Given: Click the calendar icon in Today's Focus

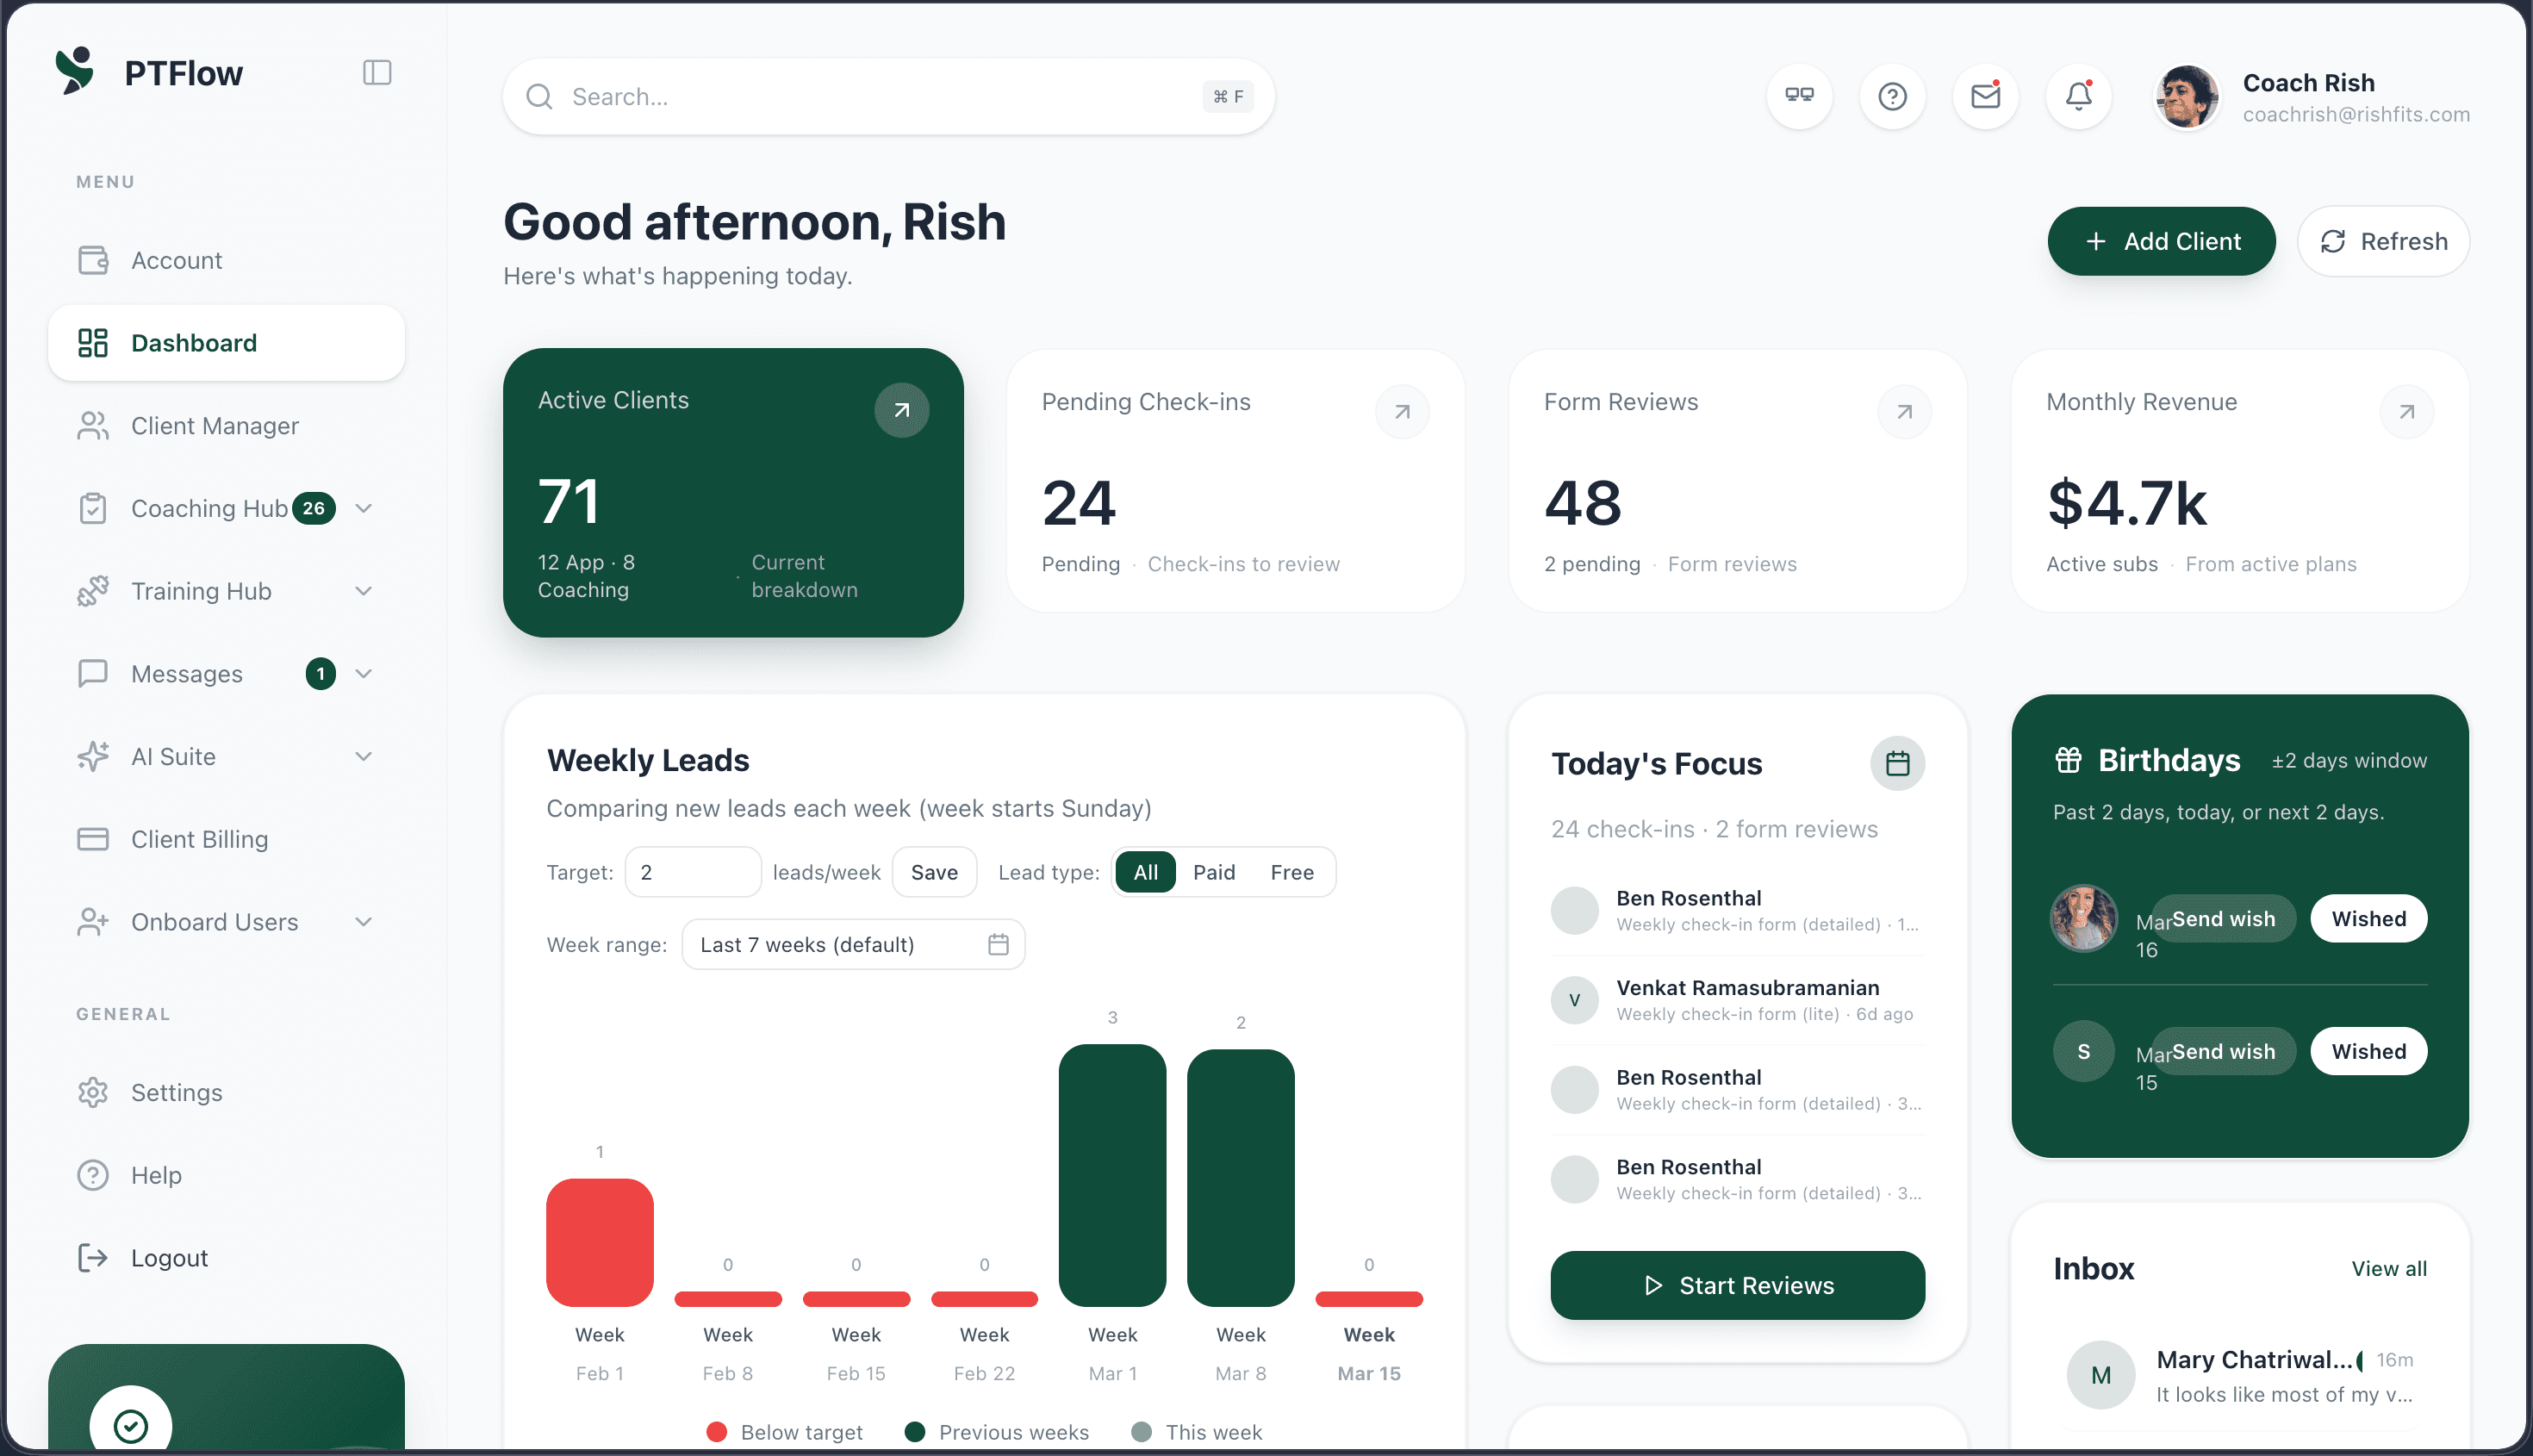Looking at the screenshot, I should [1897, 764].
